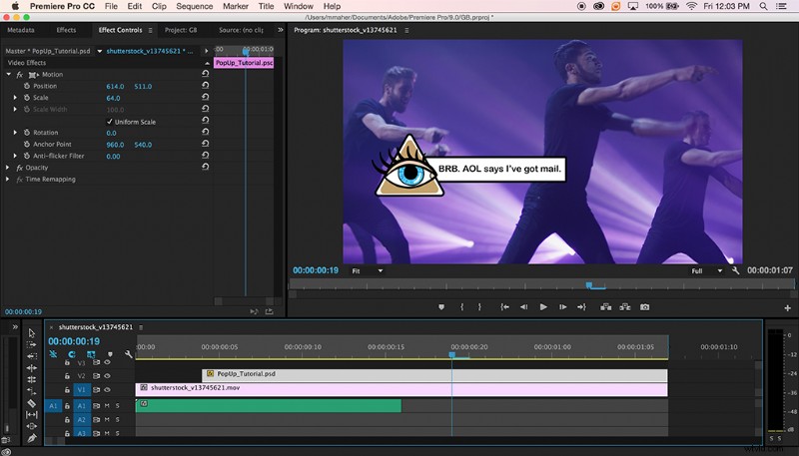Uncheck the Uniform Scale checkbox

pyautogui.click(x=109, y=122)
